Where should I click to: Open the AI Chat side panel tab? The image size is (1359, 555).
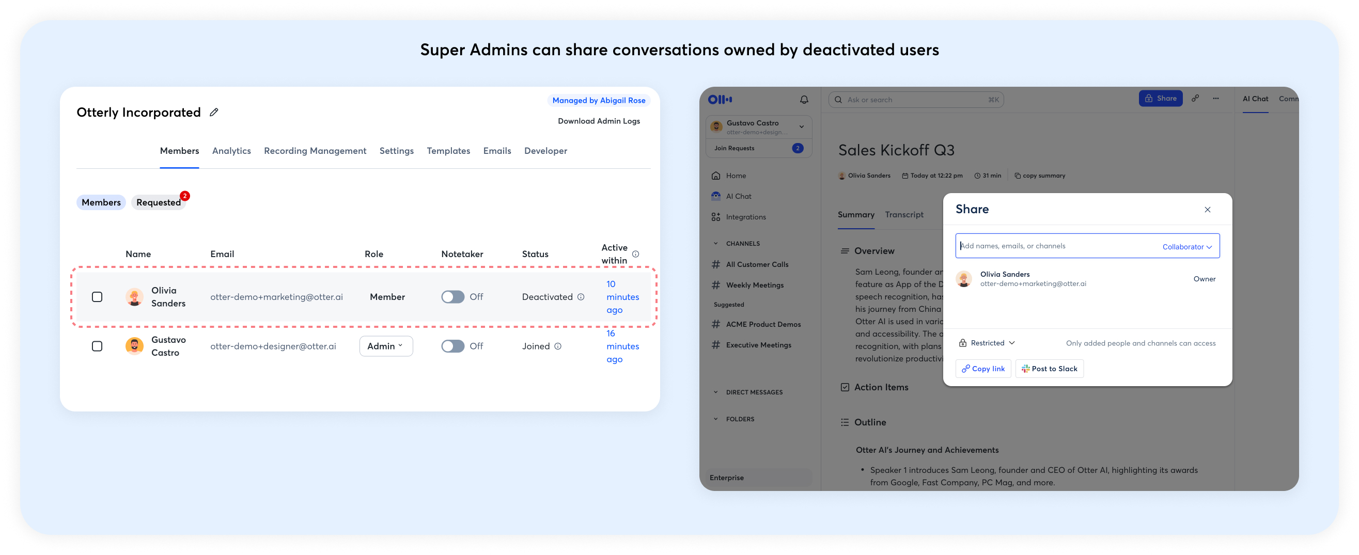tap(1255, 99)
